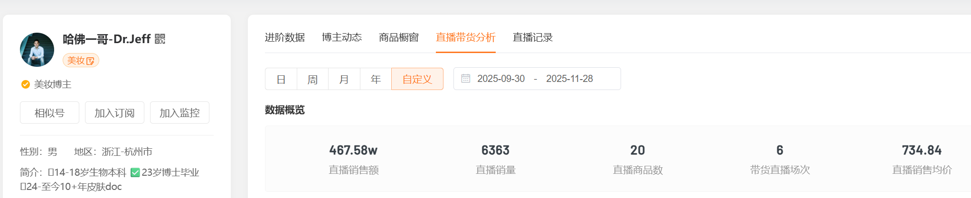
Task: Go to the 直播记录 tab
Action: (x=533, y=37)
